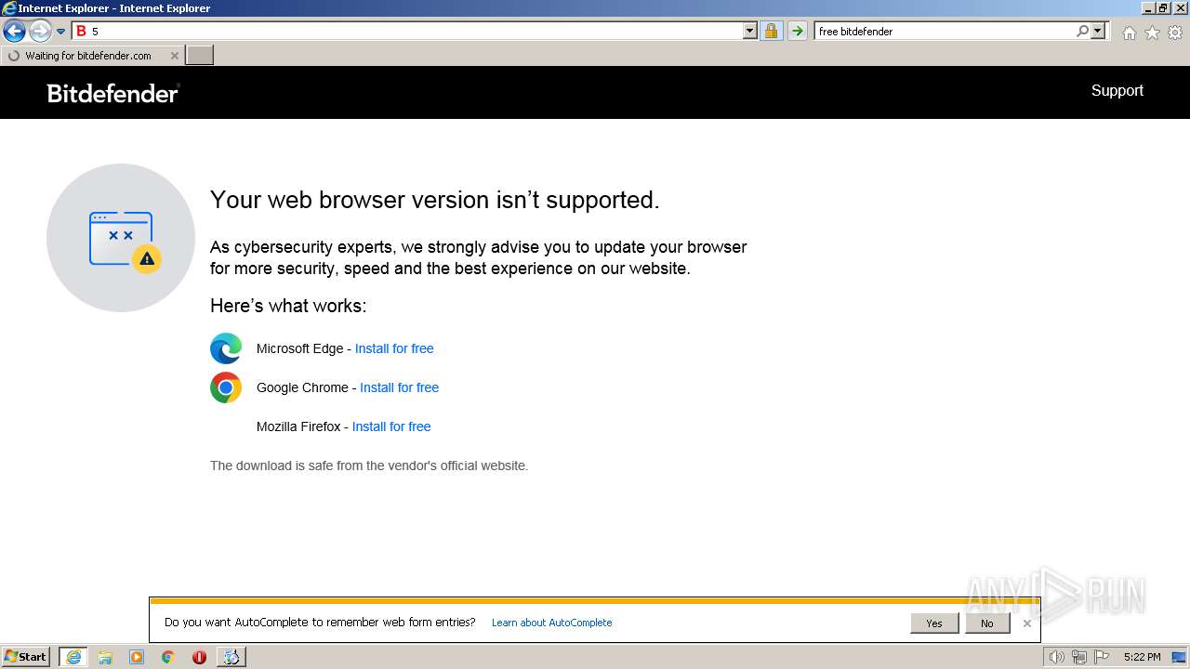
Task: Open 'Learn about AutoComplete' link
Action: 551,623
